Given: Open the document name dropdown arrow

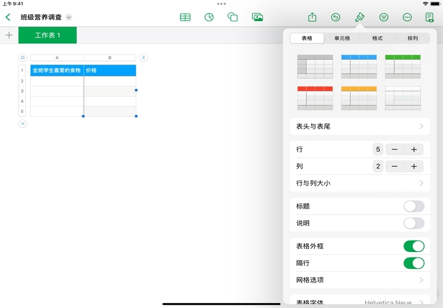Looking at the screenshot, I should (x=69, y=17).
